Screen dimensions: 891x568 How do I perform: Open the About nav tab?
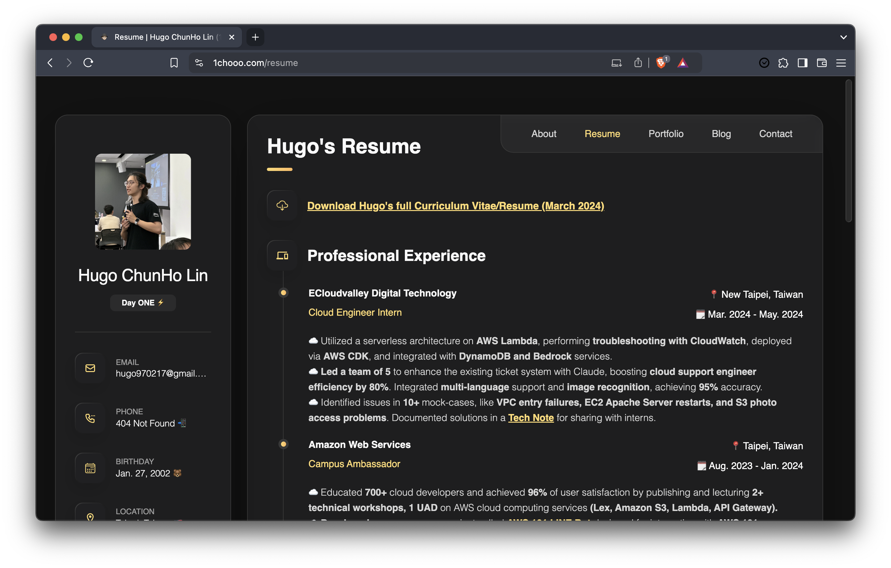click(543, 134)
